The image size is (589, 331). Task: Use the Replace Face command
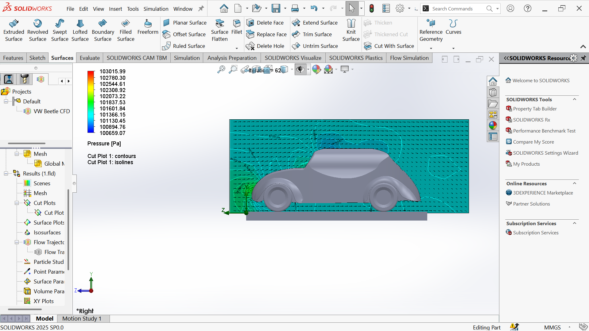coord(267,34)
